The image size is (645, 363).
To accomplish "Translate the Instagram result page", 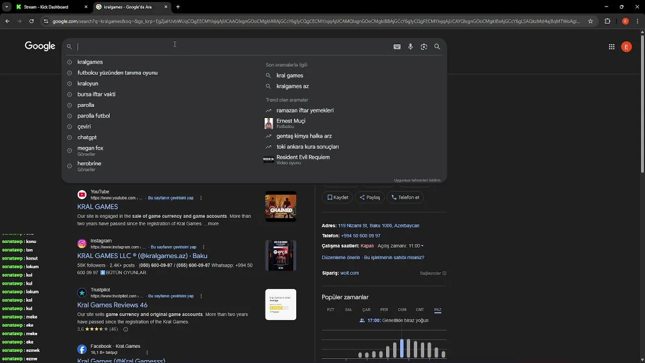I will pyautogui.click(x=174, y=247).
